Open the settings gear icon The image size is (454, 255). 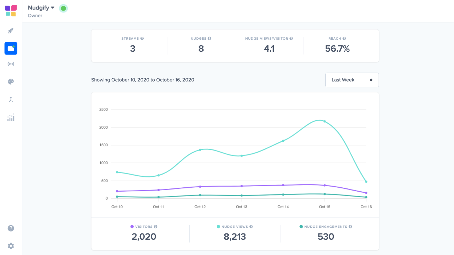(11, 246)
